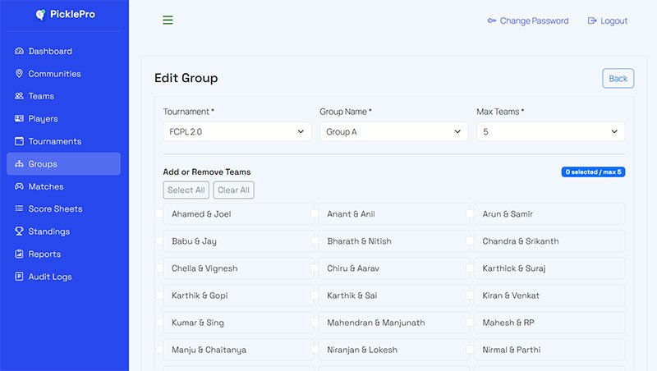The image size is (657, 371).
Task: Click the Matches gamepad icon
Action: tap(19, 186)
